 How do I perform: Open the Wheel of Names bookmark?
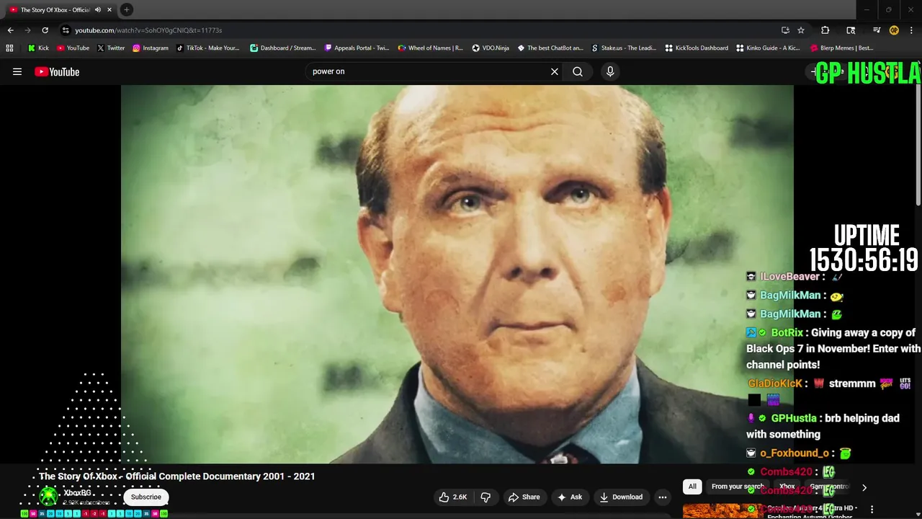coord(431,48)
